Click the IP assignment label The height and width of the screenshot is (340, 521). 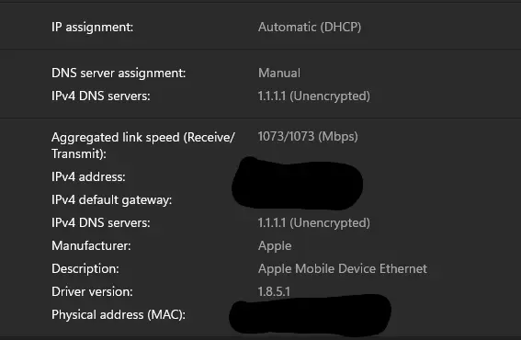93,28
